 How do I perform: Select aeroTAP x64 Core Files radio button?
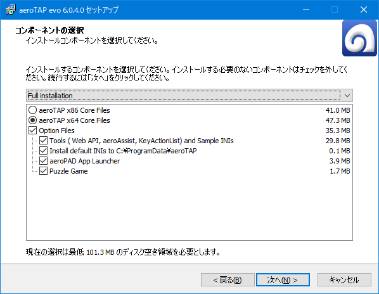point(32,120)
